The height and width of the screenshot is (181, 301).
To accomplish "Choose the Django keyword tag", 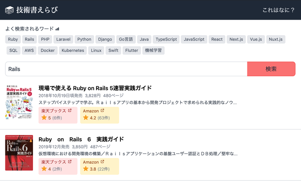I will (x=105, y=39).
